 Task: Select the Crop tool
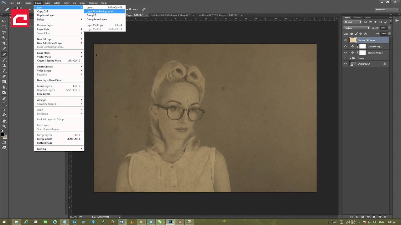4,43
